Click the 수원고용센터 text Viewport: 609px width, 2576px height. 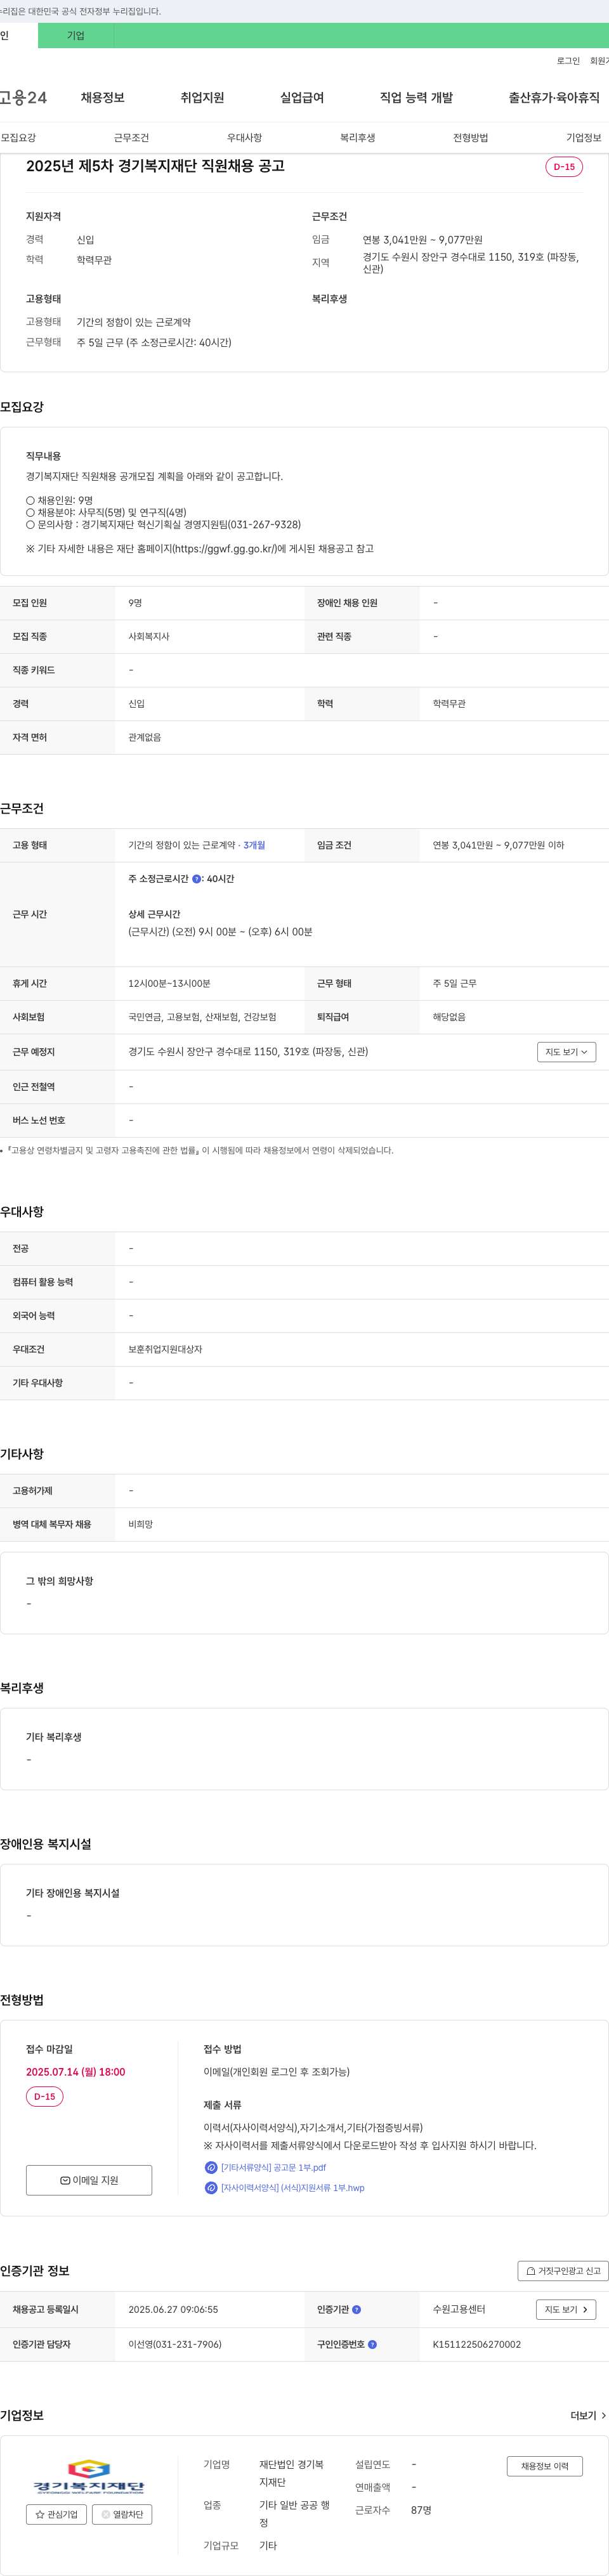[459, 2309]
